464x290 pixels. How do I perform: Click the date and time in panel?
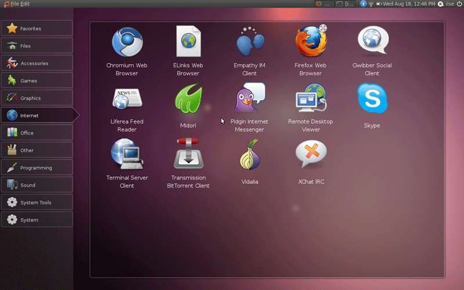[409, 4]
